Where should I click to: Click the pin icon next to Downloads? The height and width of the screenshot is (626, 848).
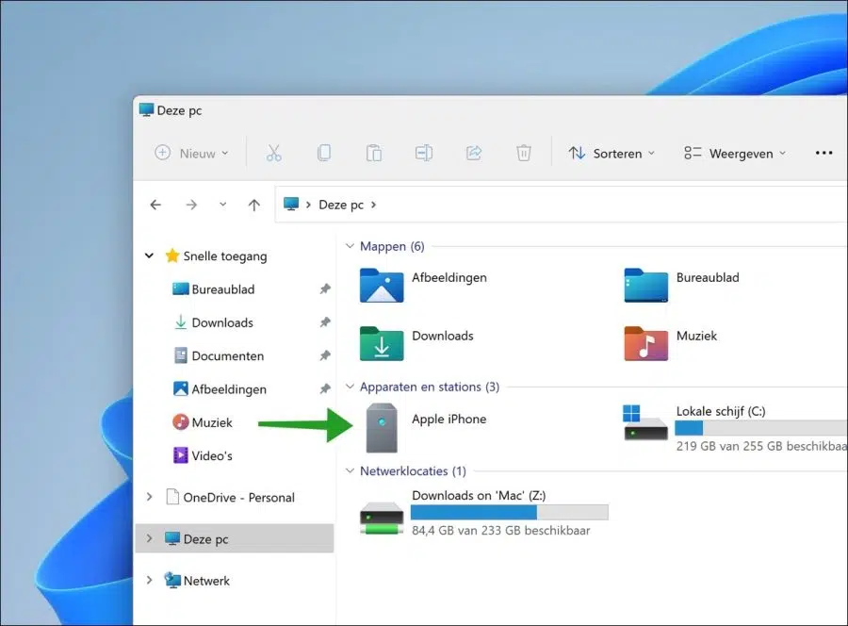coord(324,322)
